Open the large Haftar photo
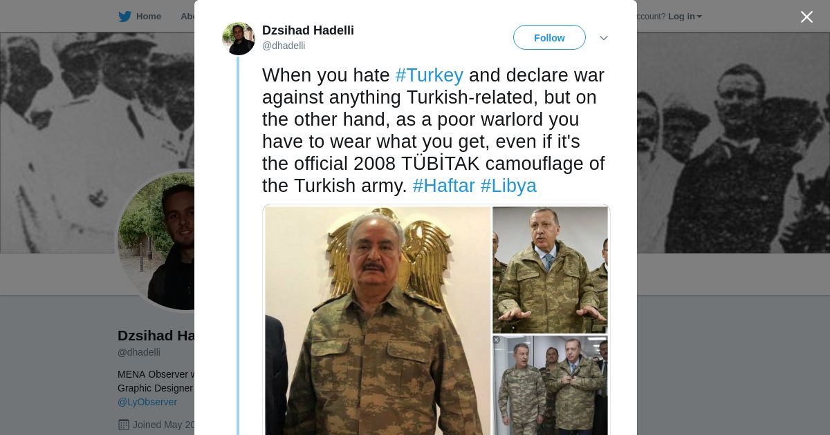Image resolution: width=830 pixels, height=435 pixels. click(x=378, y=320)
